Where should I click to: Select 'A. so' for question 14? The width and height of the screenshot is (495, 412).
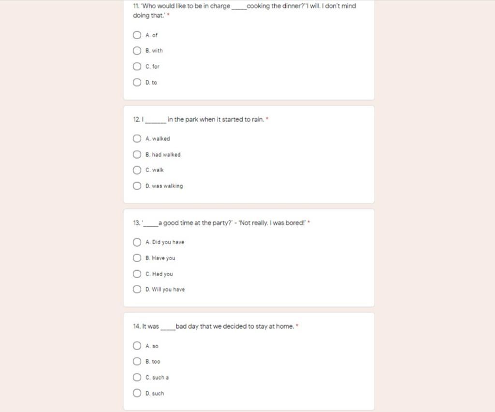137,346
